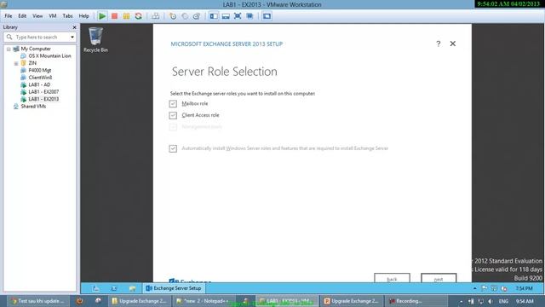Switch to Unity mode icon
Image resolution: width=545 pixels, height=307 pixels.
point(250,16)
